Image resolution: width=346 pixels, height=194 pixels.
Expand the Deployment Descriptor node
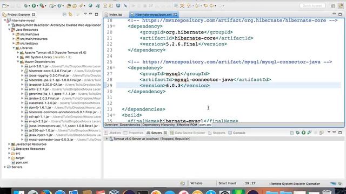click(10, 25)
